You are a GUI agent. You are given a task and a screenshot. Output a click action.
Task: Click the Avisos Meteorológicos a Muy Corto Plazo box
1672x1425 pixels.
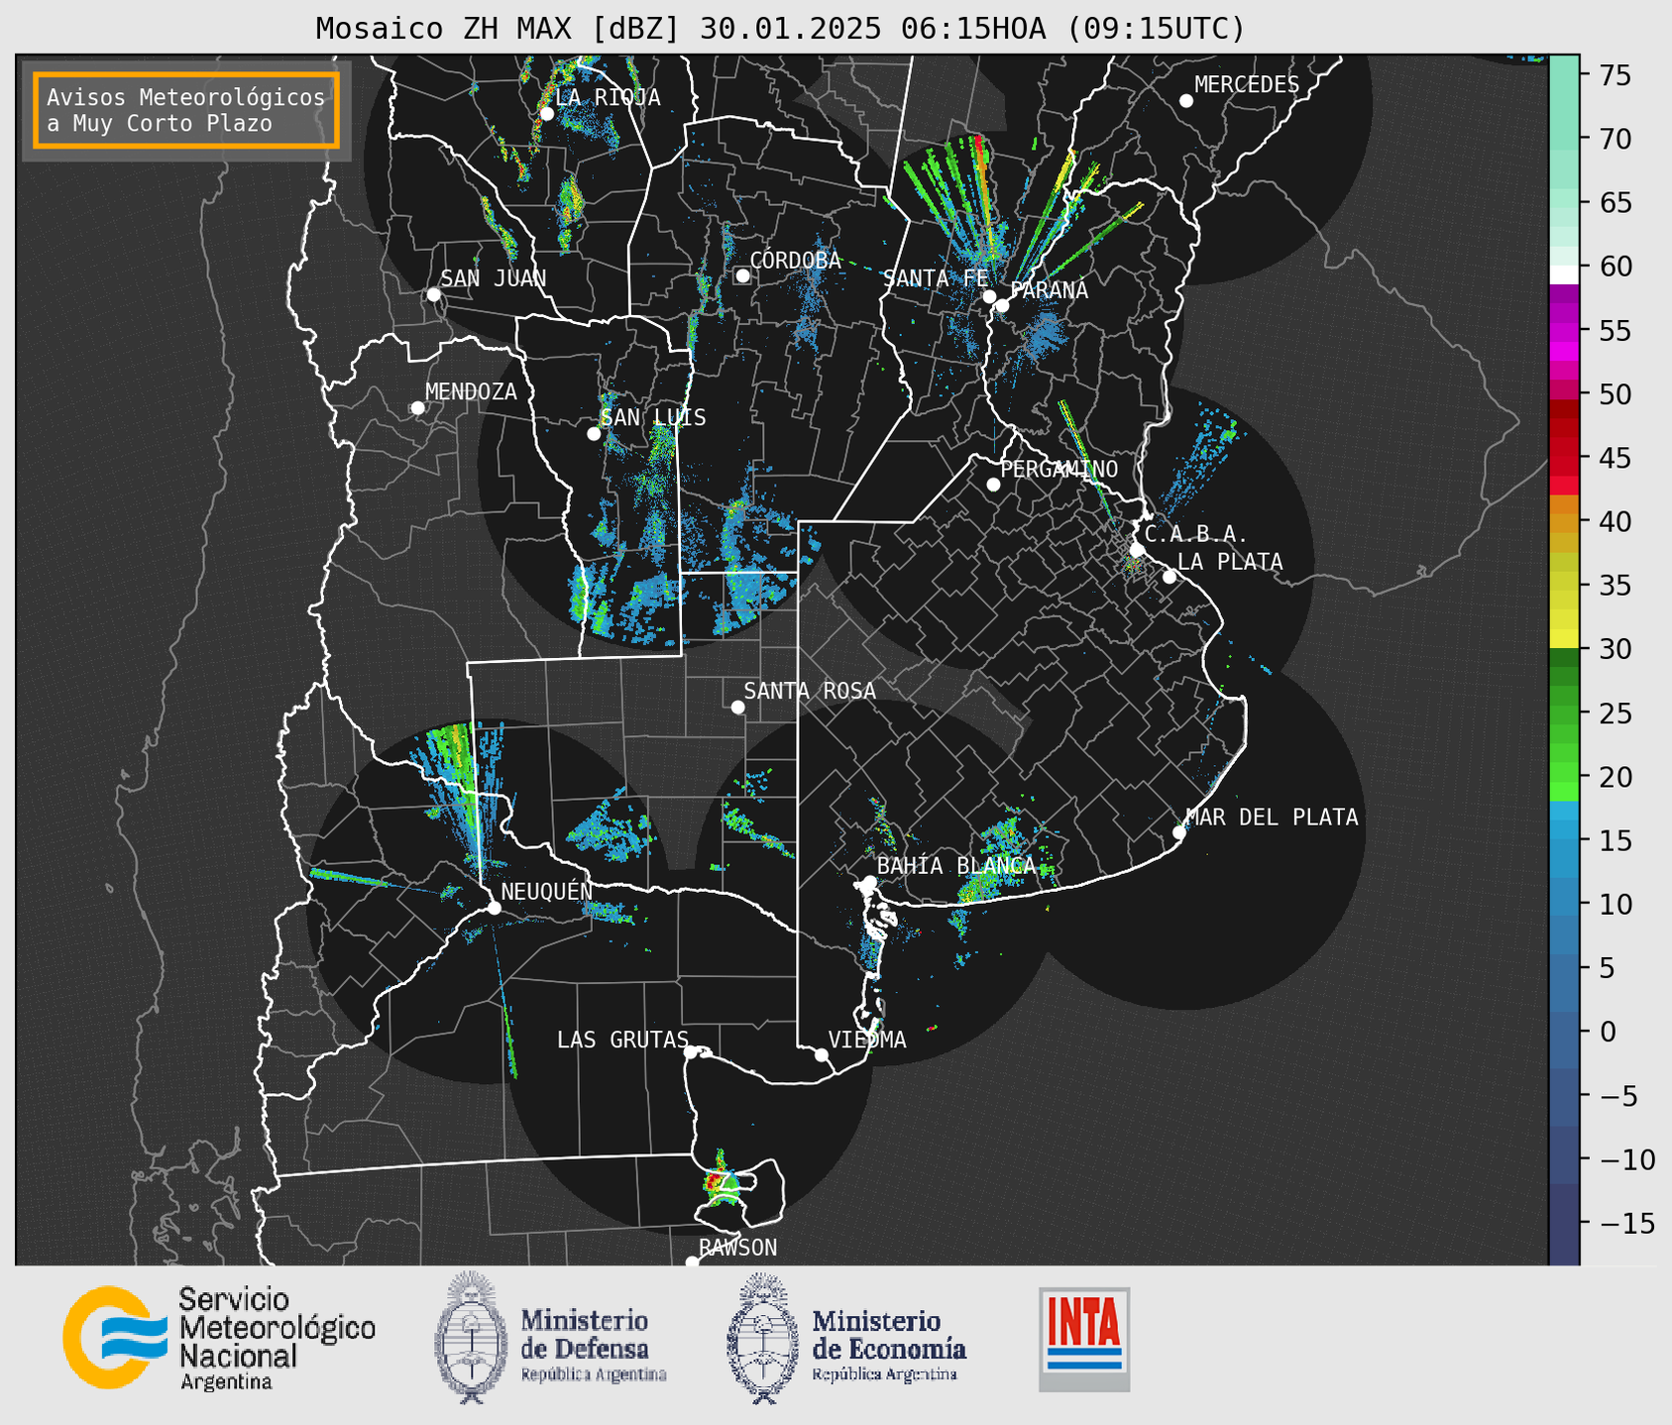pos(186,110)
